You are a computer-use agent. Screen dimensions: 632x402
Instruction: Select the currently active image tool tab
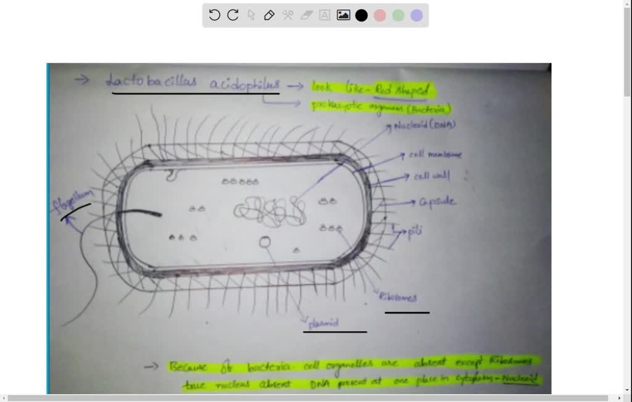[x=343, y=15]
